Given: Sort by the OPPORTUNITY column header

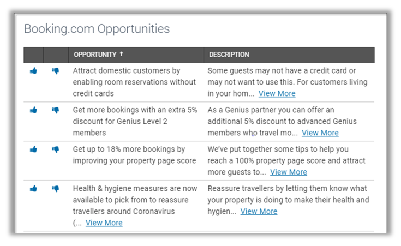Looking at the screenshot, I should tap(95, 55).
